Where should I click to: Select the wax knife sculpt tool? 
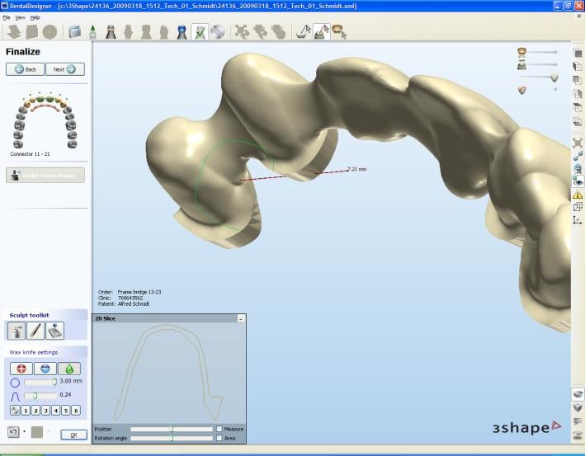(35, 331)
